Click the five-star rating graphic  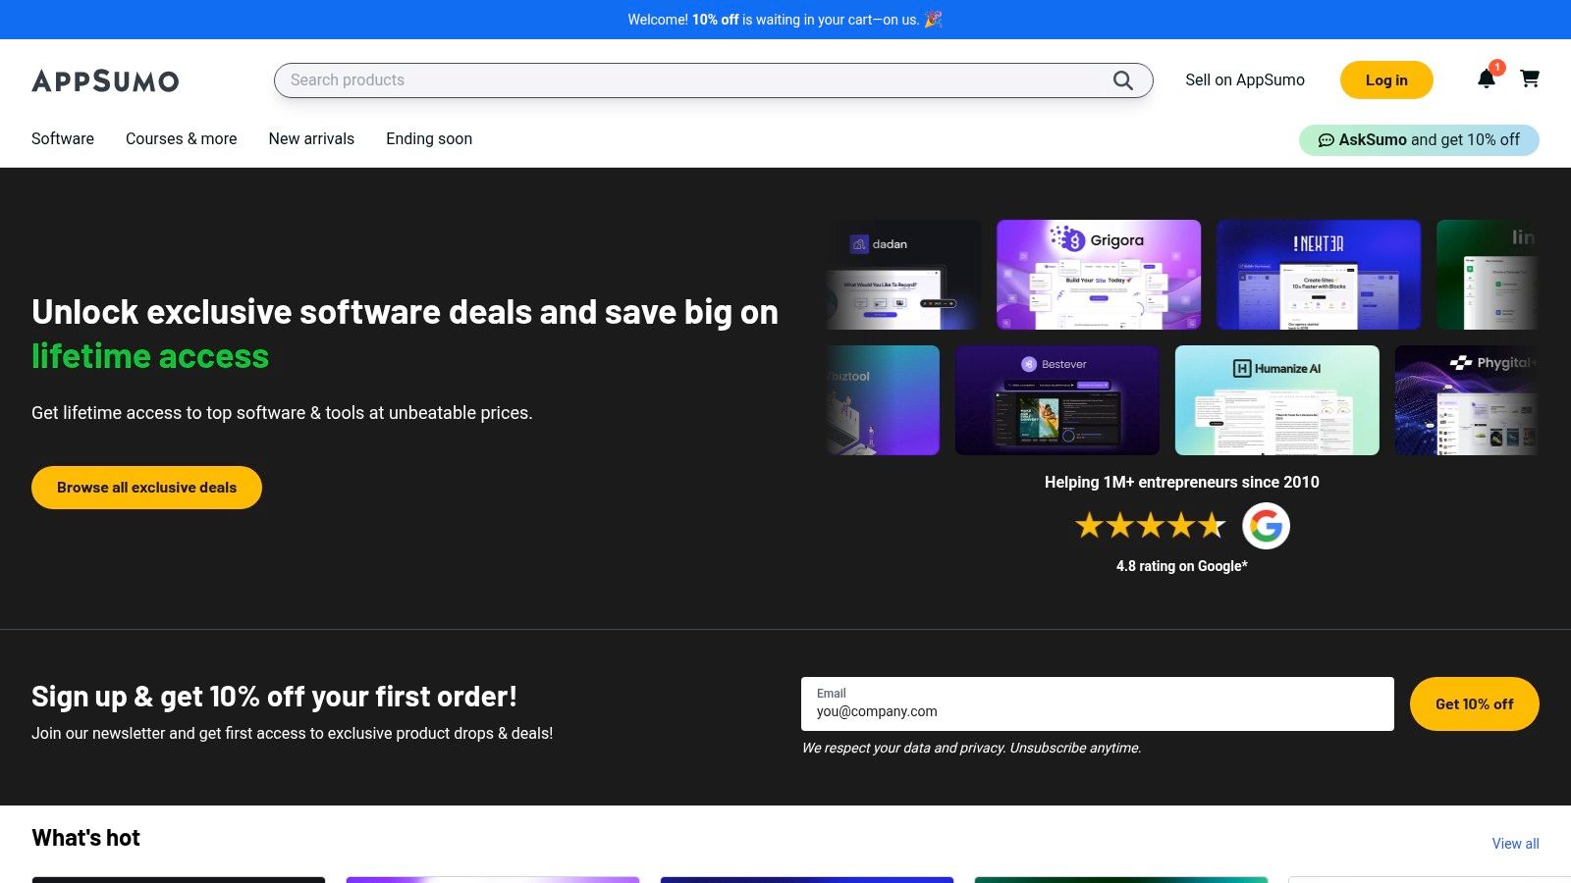(x=1151, y=526)
